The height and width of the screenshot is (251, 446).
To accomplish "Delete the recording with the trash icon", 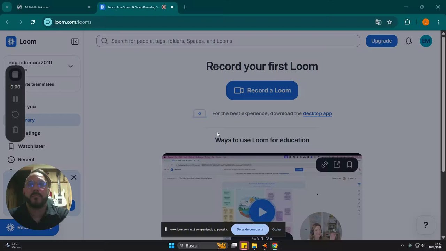I will 15,130.
